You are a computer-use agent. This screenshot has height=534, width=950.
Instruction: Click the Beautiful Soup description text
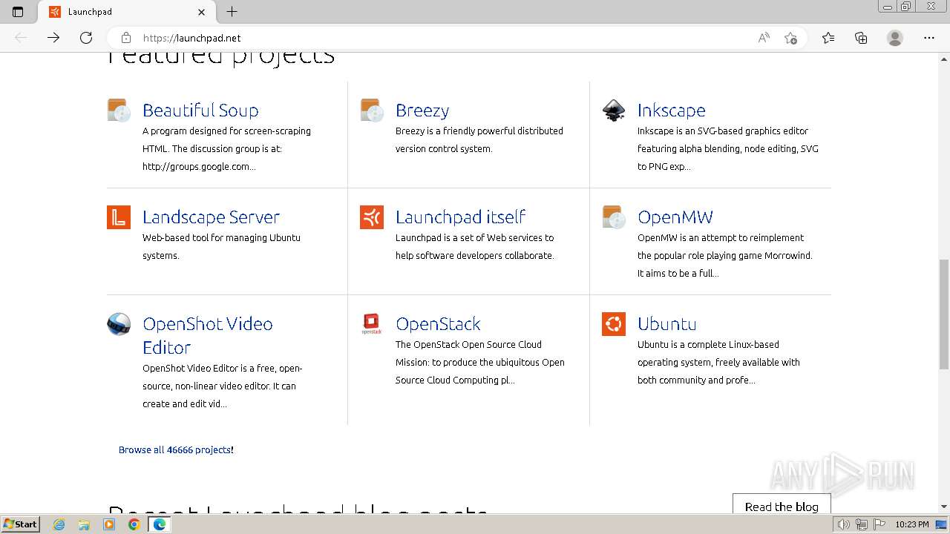227,148
